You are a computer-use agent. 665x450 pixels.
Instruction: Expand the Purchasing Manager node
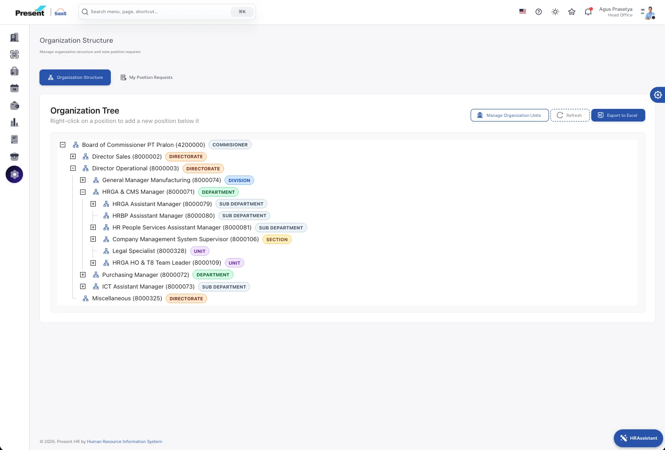click(x=83, y=275)
